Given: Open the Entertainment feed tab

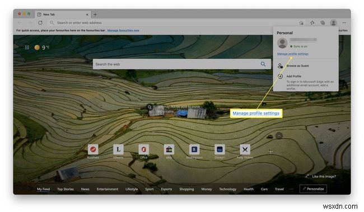Looking at the screenshot, I should click(x=108, y=189).
